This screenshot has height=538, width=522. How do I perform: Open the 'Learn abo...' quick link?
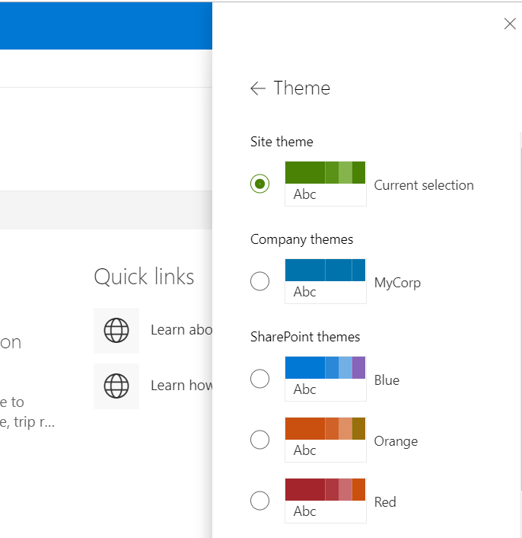tap(182, 330)
